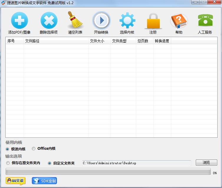Open help via the orange book icon
The height and width of the screenshot is (188, 222).
click(179, 21)
